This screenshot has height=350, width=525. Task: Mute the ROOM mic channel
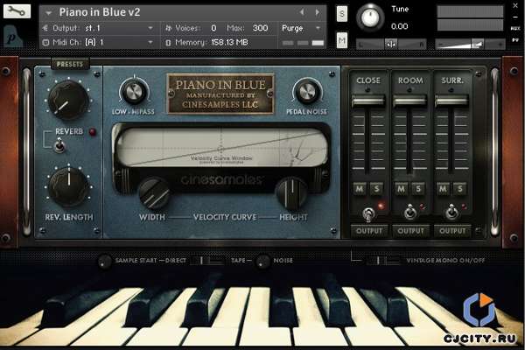401,189
